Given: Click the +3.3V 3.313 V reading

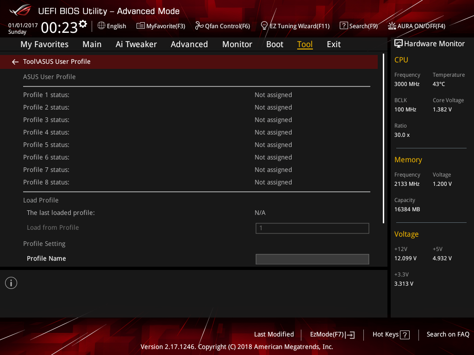Looking at the screenshot, I should coord(404,284).
